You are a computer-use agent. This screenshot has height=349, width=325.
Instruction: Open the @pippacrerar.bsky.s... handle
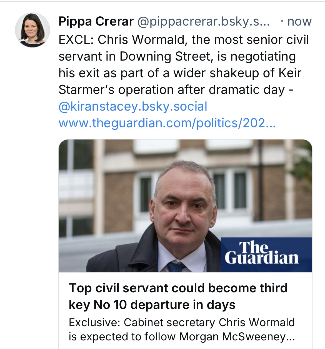pos(203,21)
